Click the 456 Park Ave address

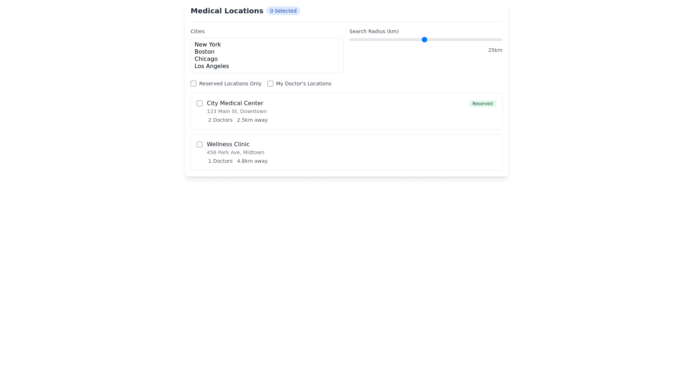click(235, 153)
